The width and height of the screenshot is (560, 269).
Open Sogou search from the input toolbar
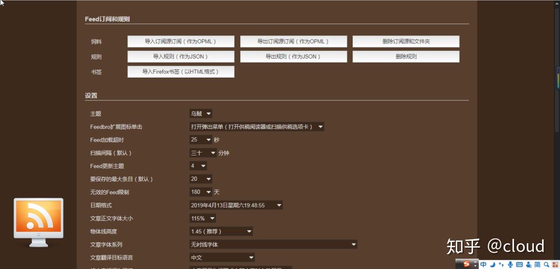[x=546, y=264]
